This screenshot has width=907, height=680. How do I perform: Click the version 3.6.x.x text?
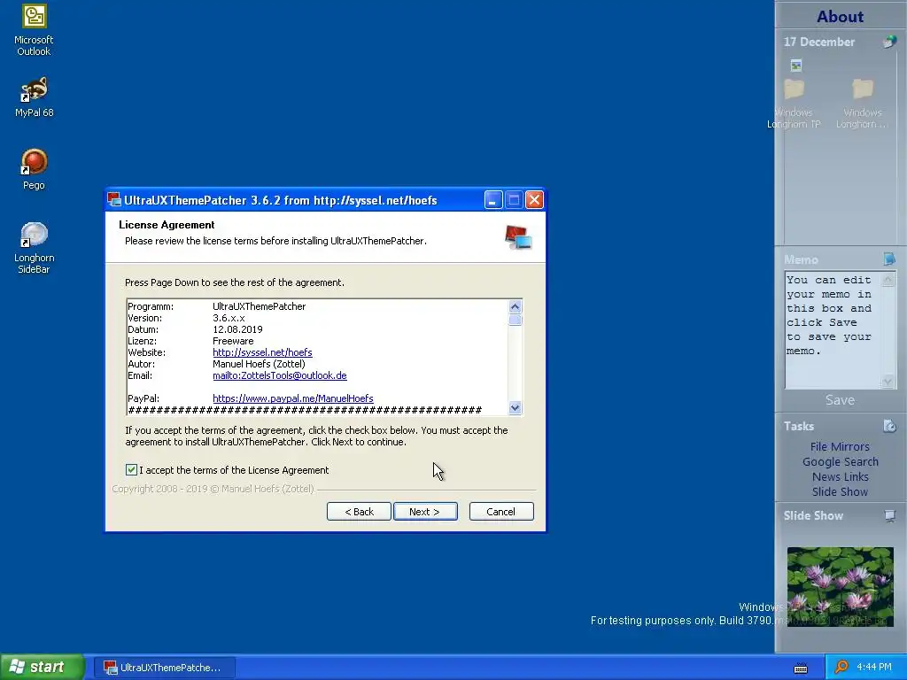(229, 318)
